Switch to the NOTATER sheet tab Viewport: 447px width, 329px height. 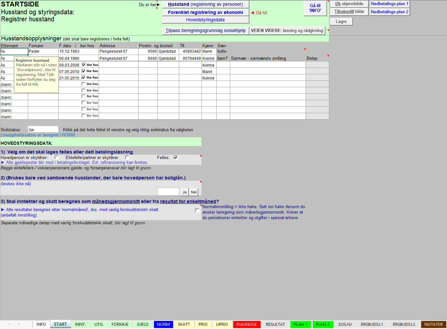pos(433,324)
